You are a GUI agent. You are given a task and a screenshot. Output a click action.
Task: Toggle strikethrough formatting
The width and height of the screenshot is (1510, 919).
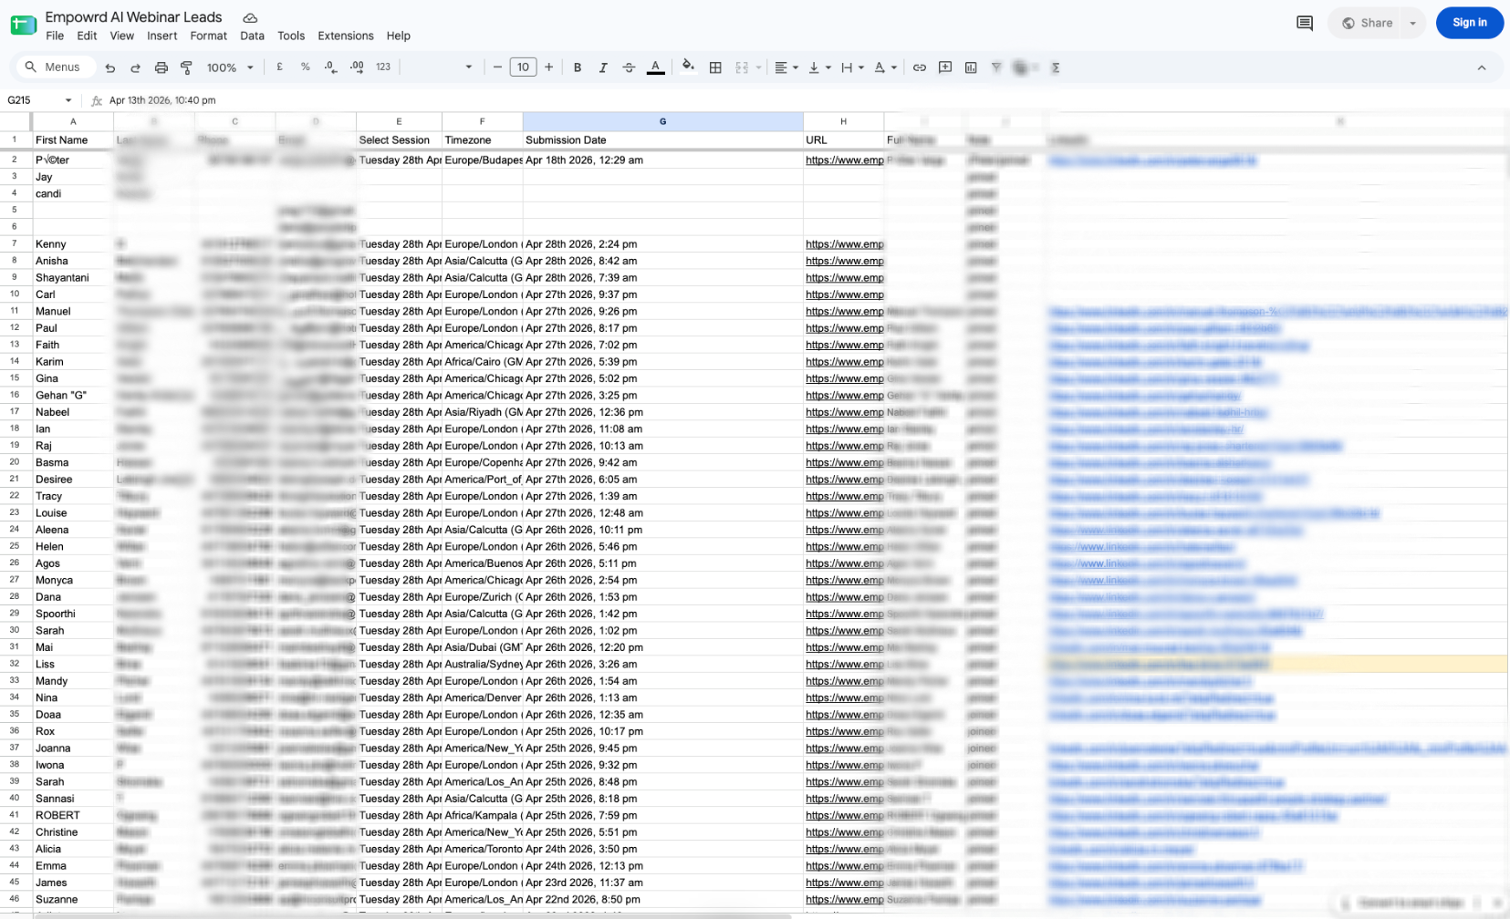pos(629,67)
